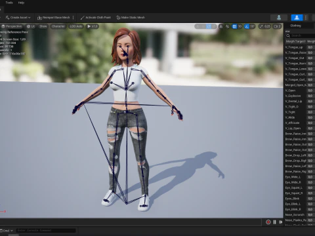Step forward one frame

[281, 222]
